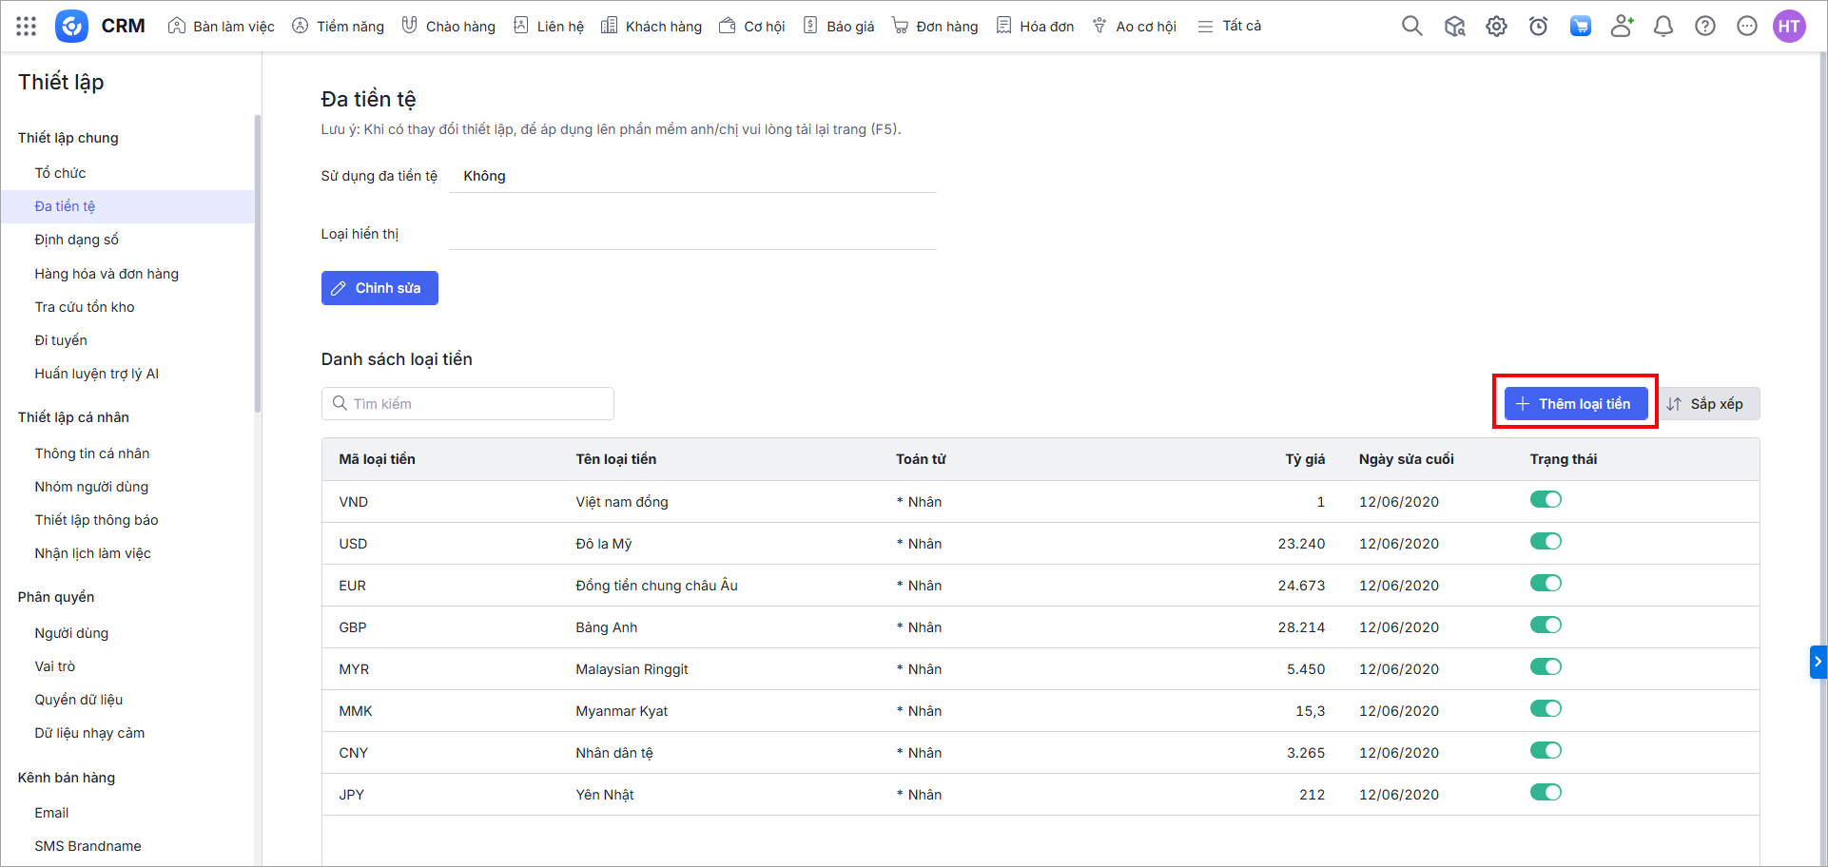Toggle the VND currency status switch

(1546, 500)
